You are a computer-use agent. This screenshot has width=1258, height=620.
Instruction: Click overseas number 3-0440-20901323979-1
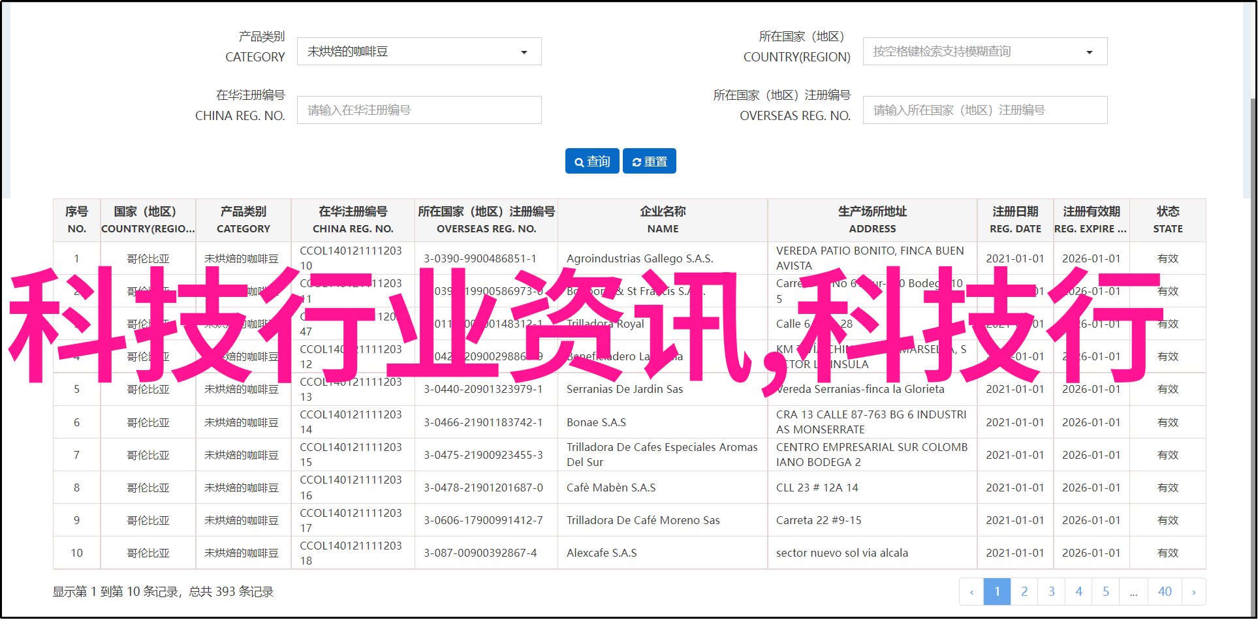click(x=483, y=389)
